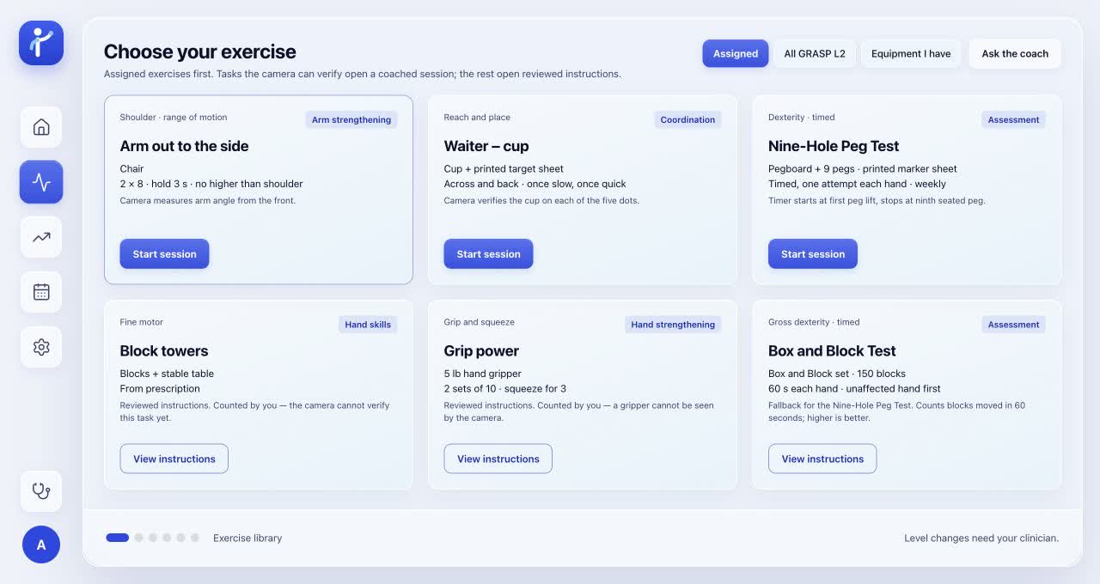Start the Nine-Hole Peg Test session
This screenshot has width=1100, height=584.
coord(813,254)
